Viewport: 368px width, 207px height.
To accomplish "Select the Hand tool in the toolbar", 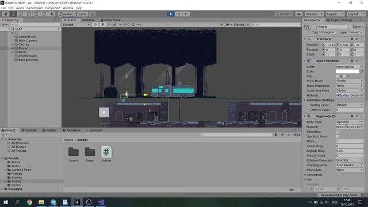I will point(6,14).
